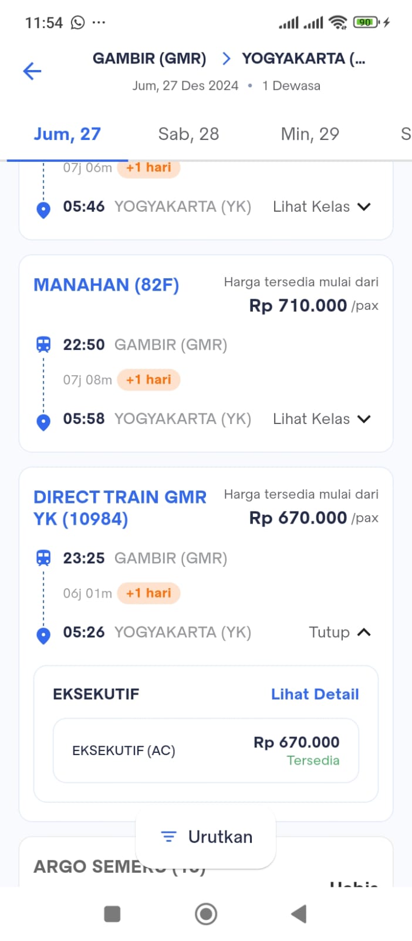The image size is (412, 941).
Task: Tap the blue back arrow
Action: 32,72
